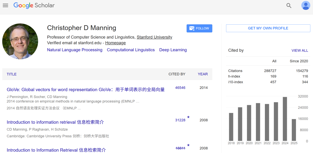
Task: Visit the author's Homepage link
Action: 115,43
